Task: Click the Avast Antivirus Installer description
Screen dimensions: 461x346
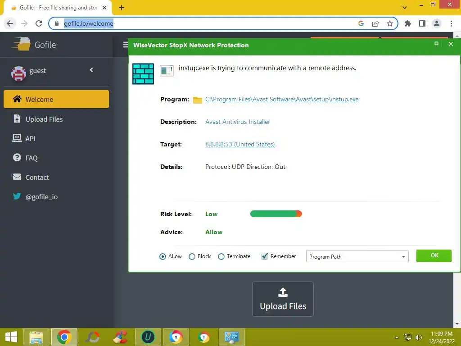Action: (238, 122)
